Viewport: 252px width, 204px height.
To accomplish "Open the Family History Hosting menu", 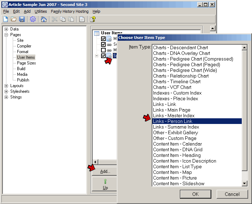I will click(70, 11).
